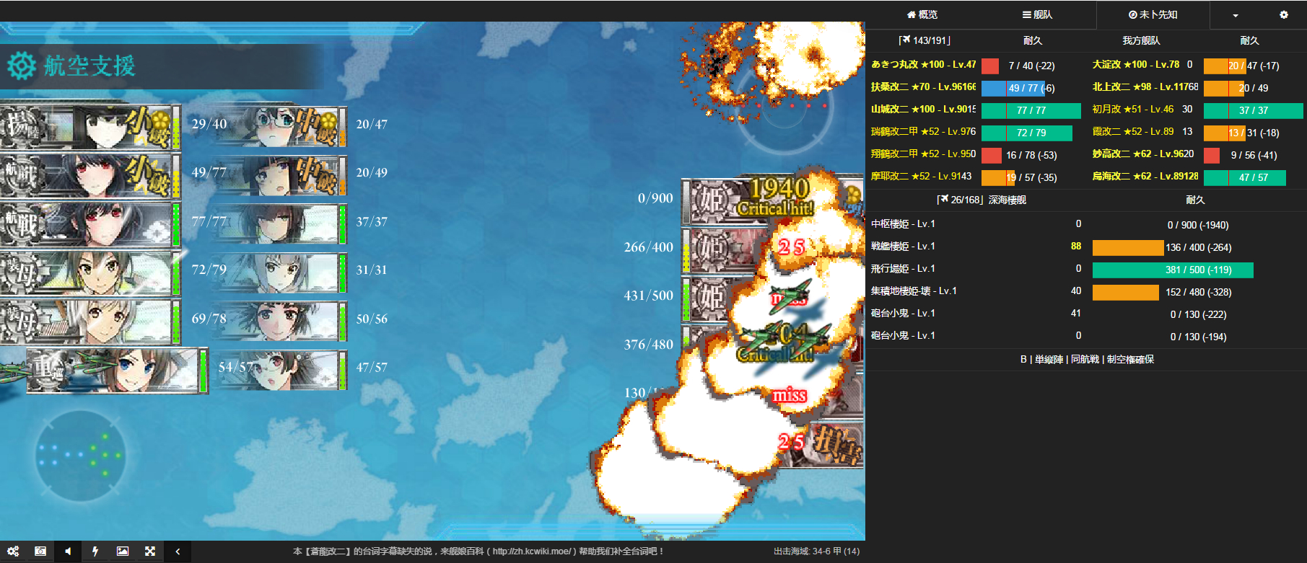Viewport: 1307px width, 563px height.
Task: Click 初月改's 37 / 37 HP bar
Action: [1254, 110]
